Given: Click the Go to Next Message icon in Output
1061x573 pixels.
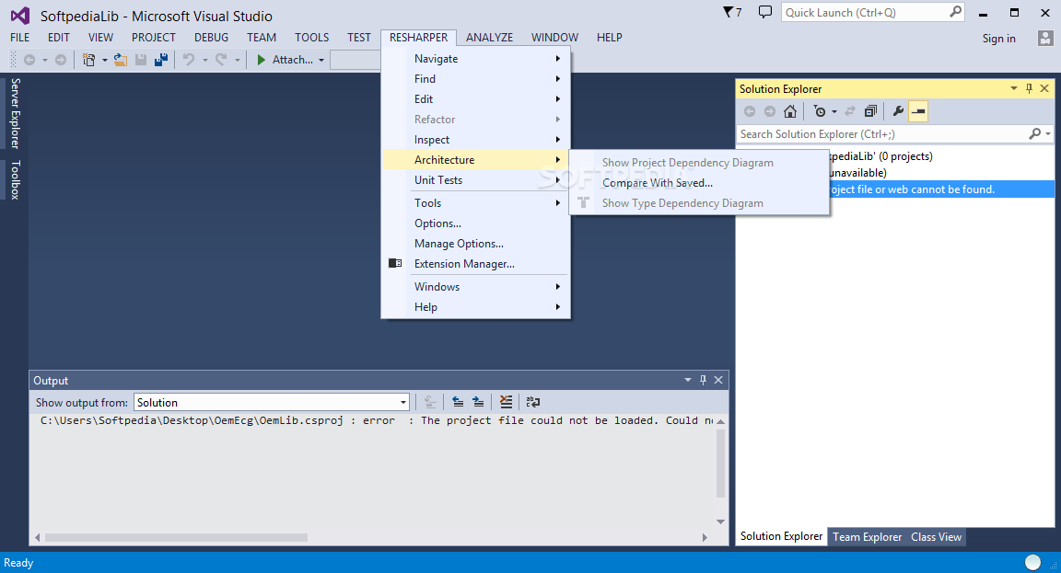Looking at the screenshot, I should pos(478,402).
